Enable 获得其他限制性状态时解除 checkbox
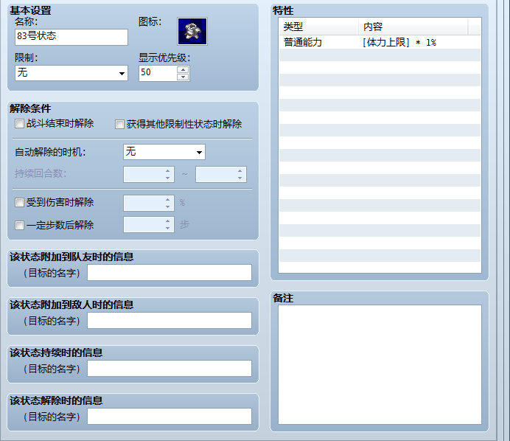 pos(119,125)
